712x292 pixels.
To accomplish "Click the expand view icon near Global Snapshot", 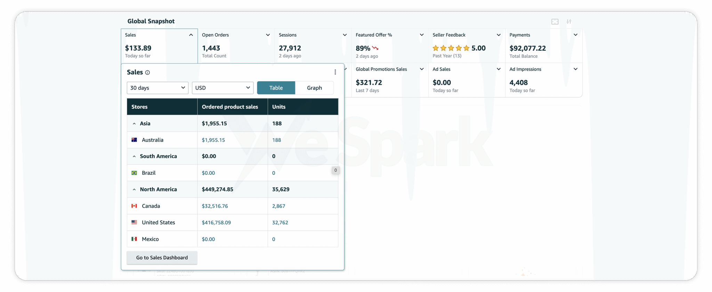I will coord(555,22).
